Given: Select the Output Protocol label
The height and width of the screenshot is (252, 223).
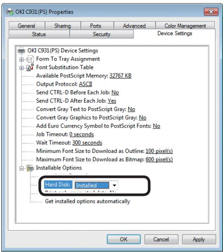Looking at the screenshot, I should click(x=57, y=84).
